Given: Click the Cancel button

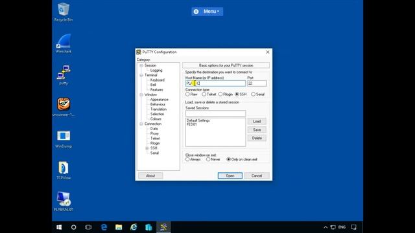Looking at the screenshot, I should click(257, 175).
